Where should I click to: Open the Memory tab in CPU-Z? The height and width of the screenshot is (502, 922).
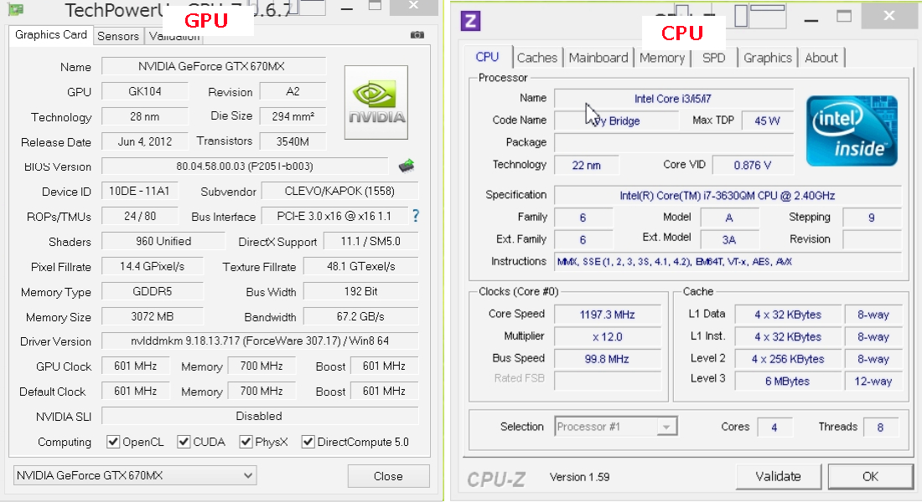coord(662,58)
